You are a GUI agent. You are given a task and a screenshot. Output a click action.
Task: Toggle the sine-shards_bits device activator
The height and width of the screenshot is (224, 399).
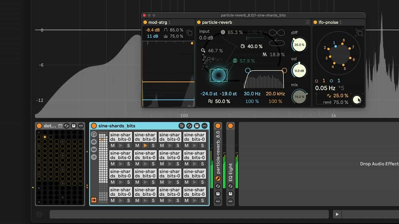coord(94,126)
